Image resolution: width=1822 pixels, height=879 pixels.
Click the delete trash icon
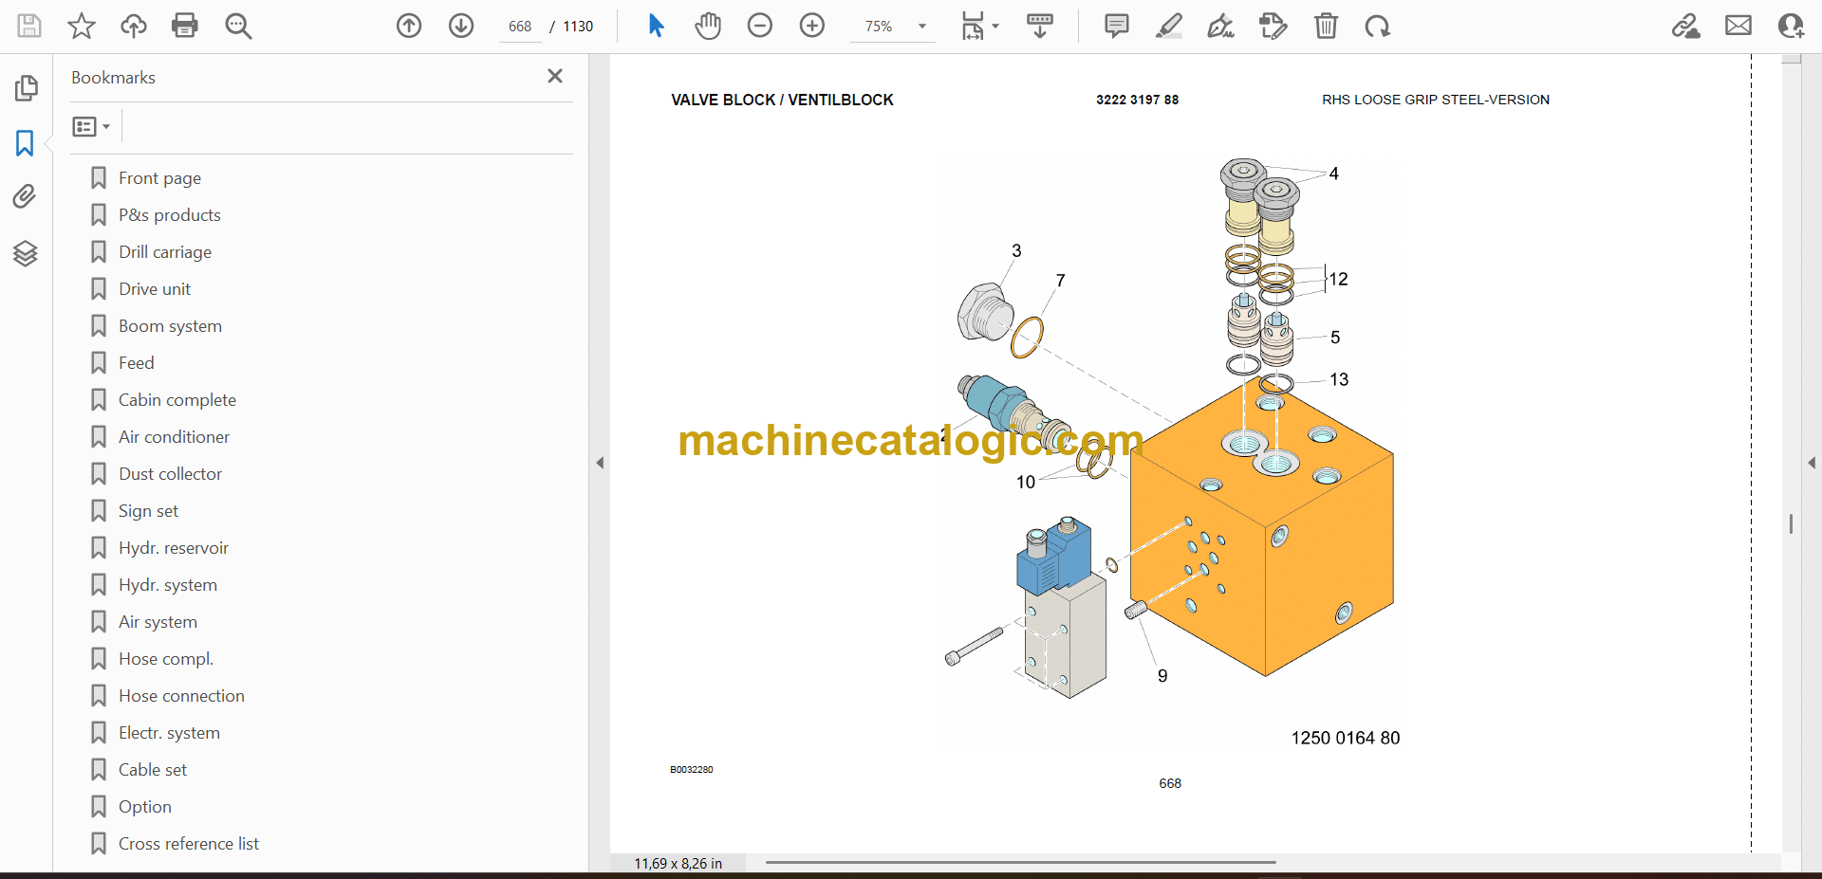click(x=1326, y=26)
